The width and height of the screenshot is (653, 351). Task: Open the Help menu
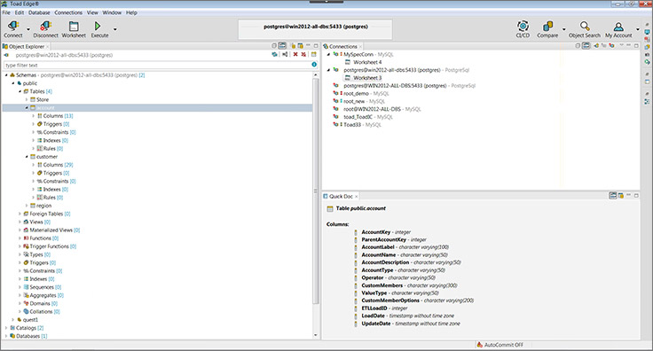(x=131, y=12)
